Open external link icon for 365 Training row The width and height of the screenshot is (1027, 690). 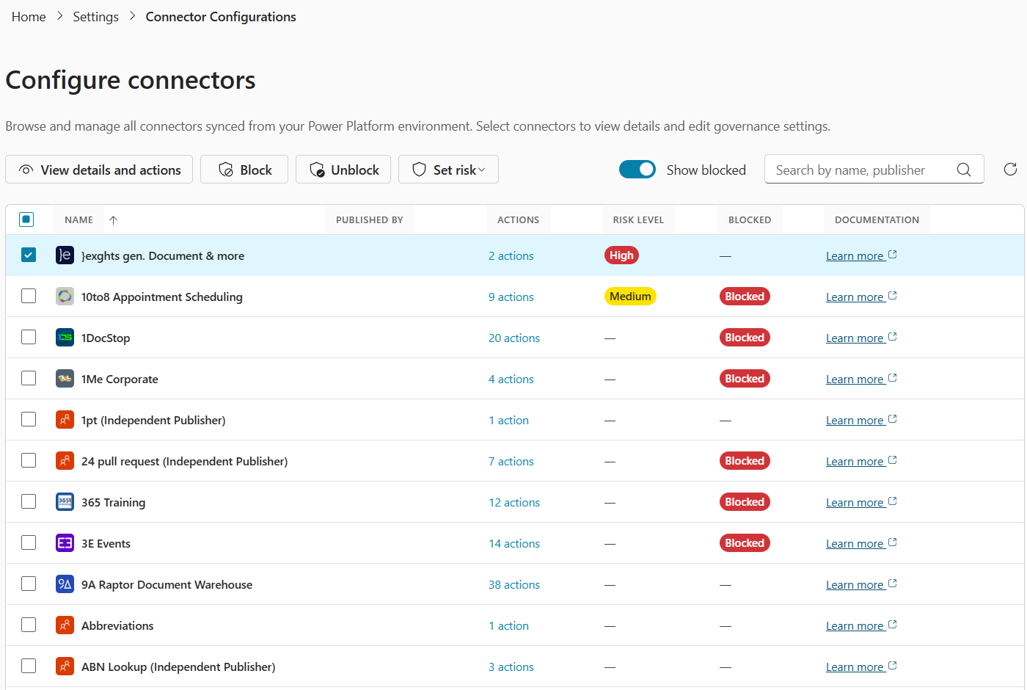(893, 501)
